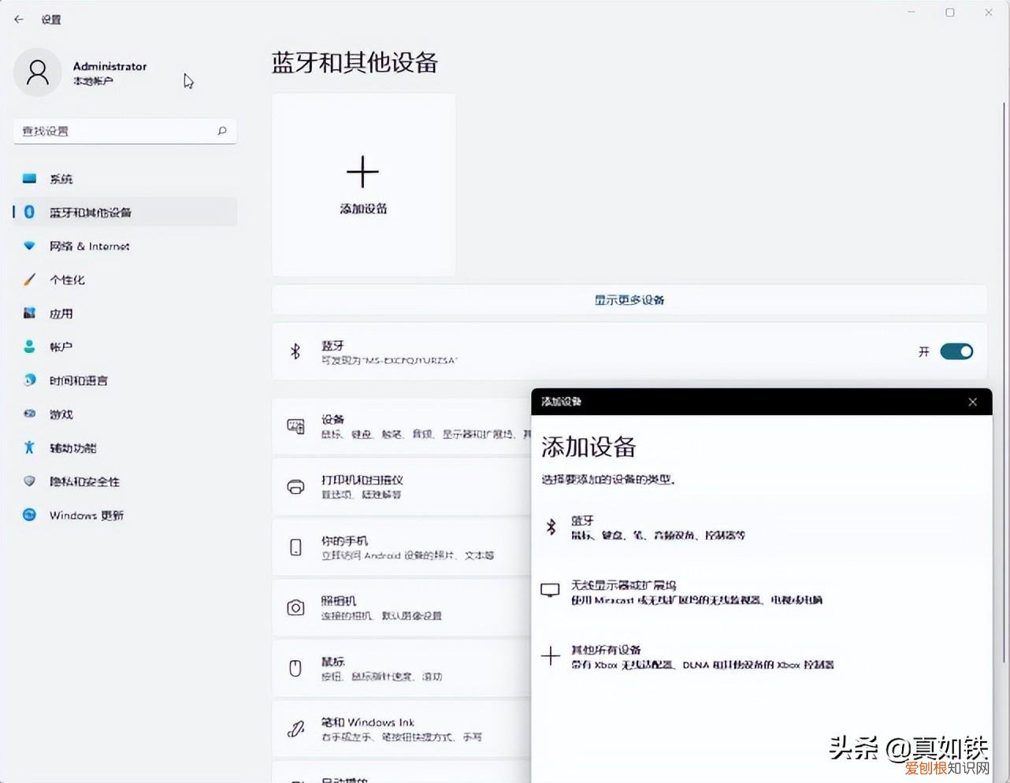Turn off the 蓝牙 (Bluetooth) switch
This screenshot has height=783, width=1010.
click(x=956, y=351)
